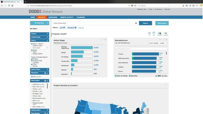Remove the USA filter tag
203x114 pixels.
coord(64,28)
